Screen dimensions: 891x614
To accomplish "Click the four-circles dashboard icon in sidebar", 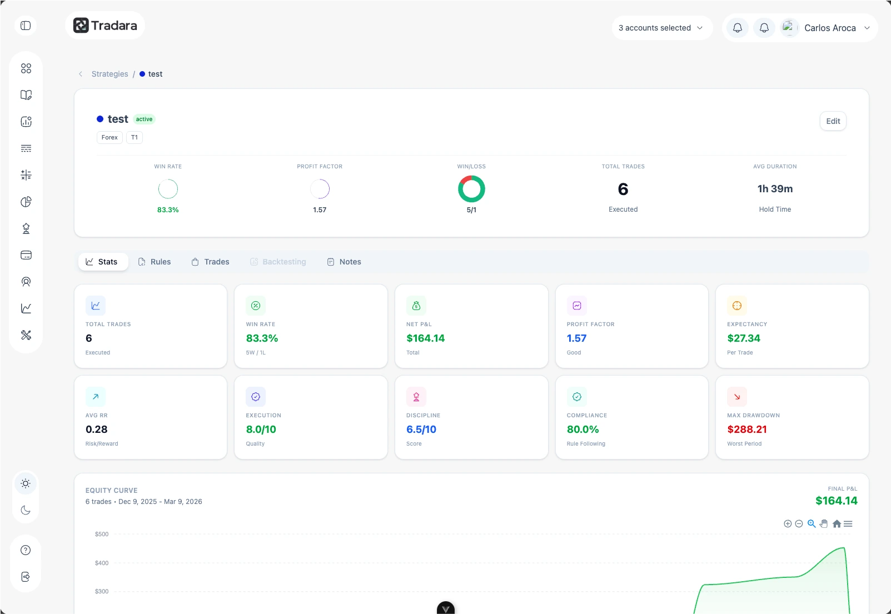I will tap(26, 68).
